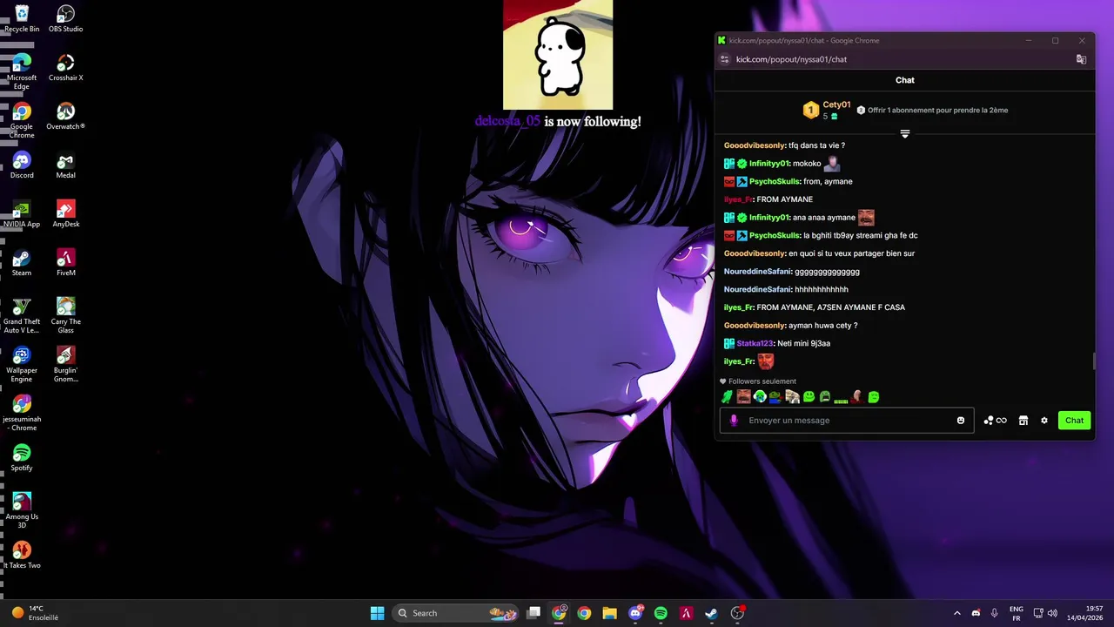Send message with green Chat button

pos(1074,421)
